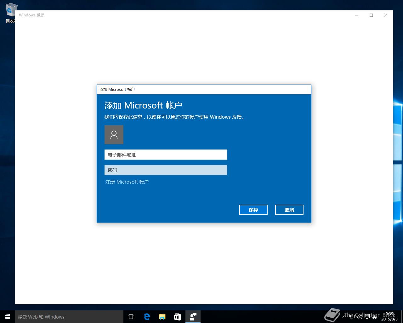
Task: Open the clock showing 9:39
Action: (x=389, y=317)
